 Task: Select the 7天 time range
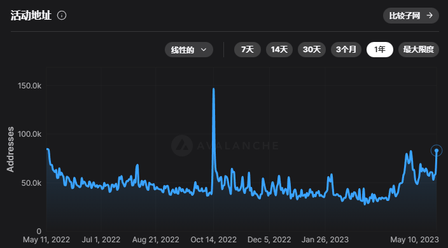click(248, 50)
